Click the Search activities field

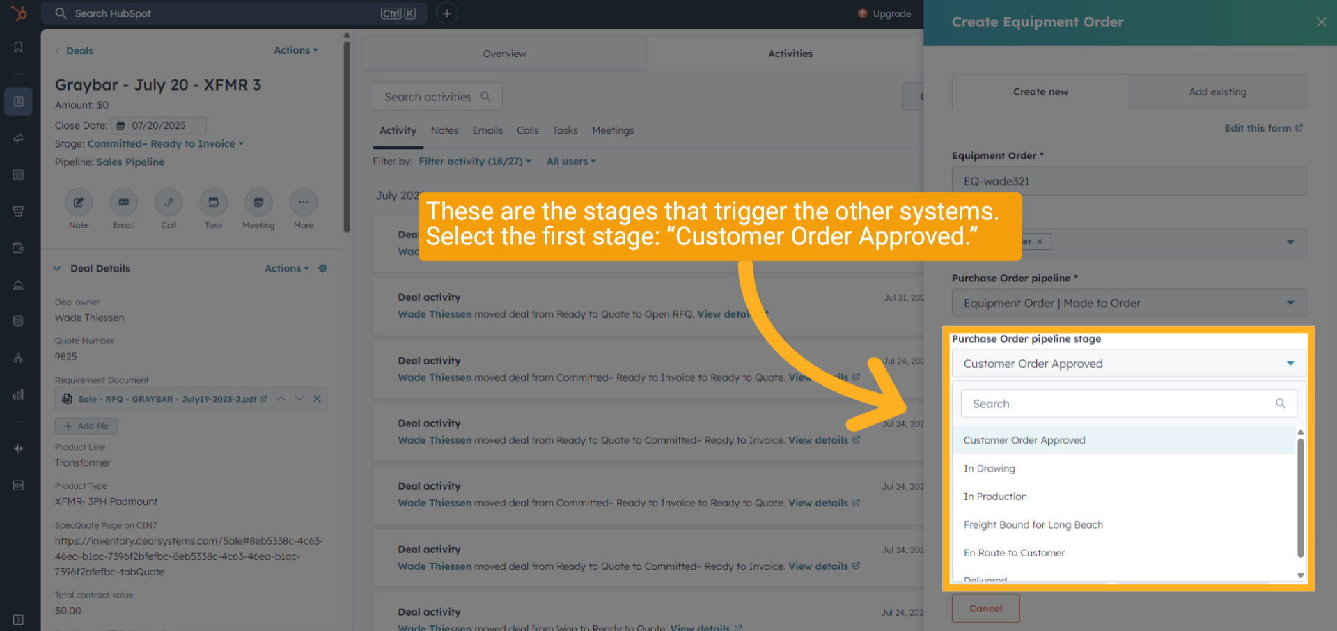pyautogui.click(x=437, y=97)
